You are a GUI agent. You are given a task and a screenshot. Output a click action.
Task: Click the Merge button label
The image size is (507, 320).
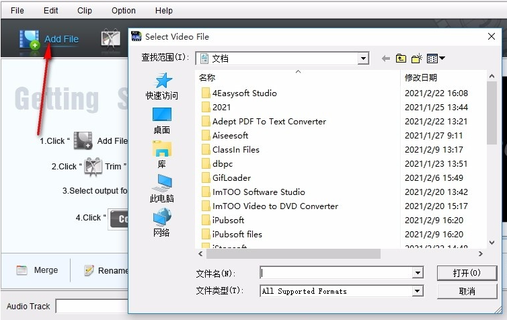(46, 270)
